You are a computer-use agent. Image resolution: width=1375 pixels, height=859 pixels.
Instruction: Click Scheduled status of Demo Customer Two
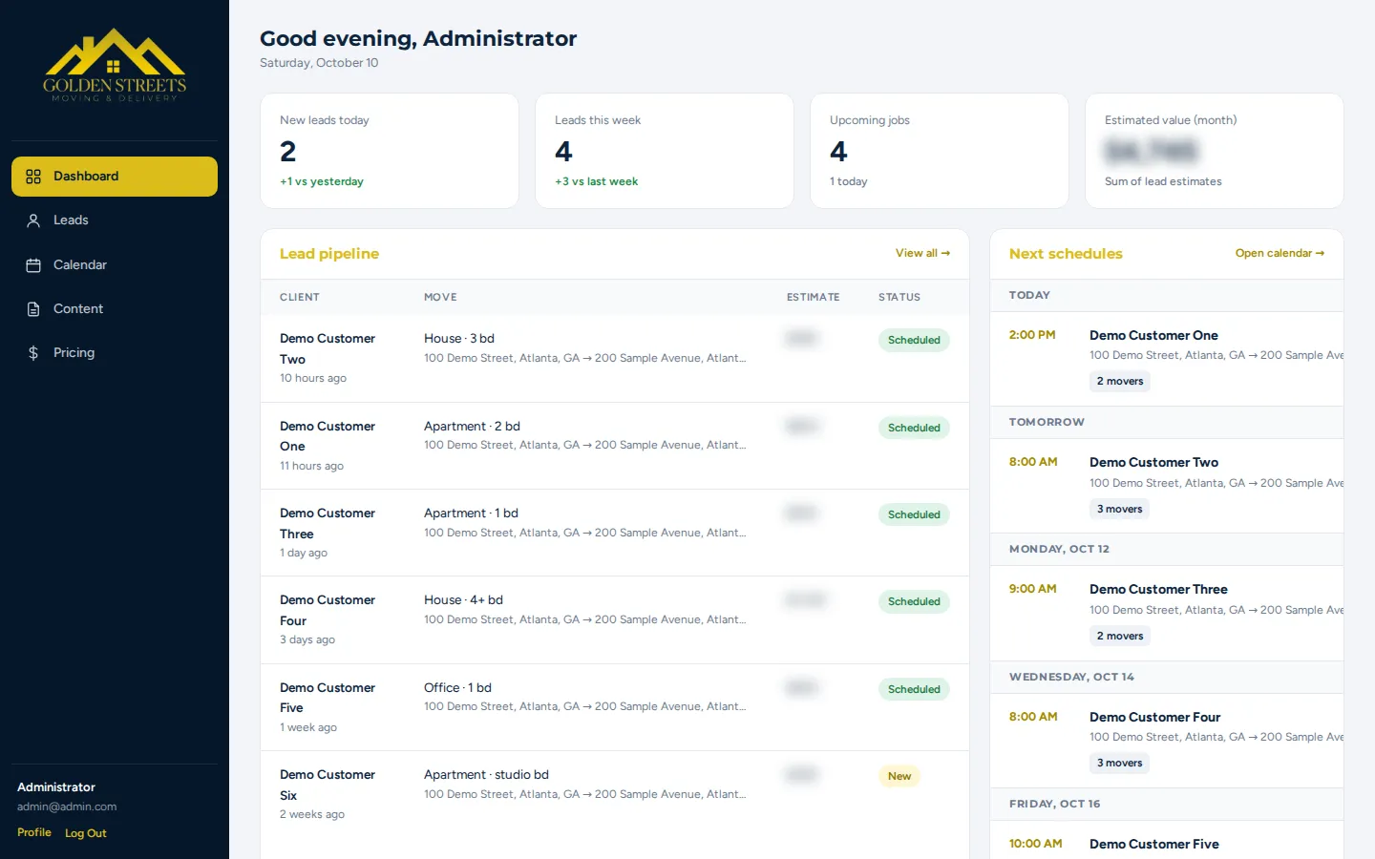coord(914,340)
